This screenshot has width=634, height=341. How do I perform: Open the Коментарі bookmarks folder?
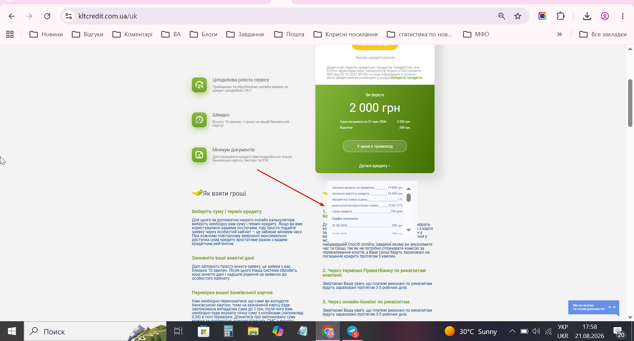tap(132, 34)
